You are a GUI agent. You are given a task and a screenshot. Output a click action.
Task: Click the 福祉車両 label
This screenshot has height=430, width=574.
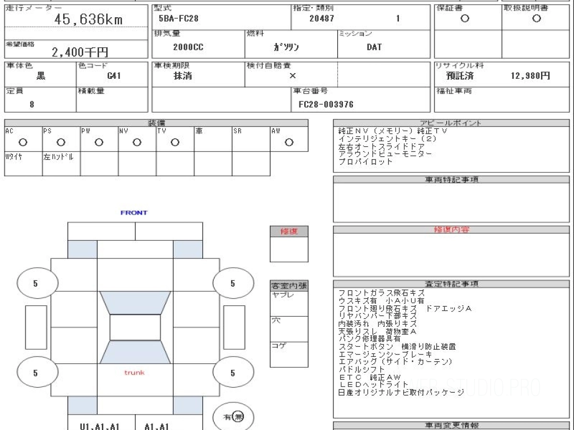click(453, 90)
